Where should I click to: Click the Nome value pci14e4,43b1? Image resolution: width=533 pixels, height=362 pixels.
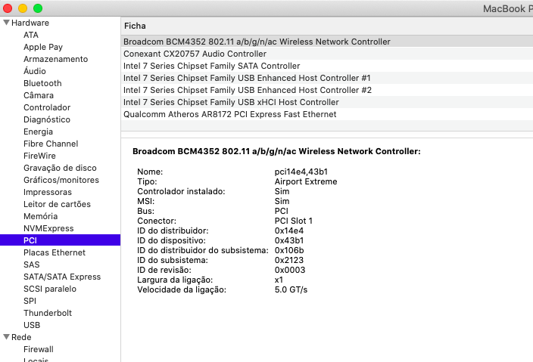301,172
